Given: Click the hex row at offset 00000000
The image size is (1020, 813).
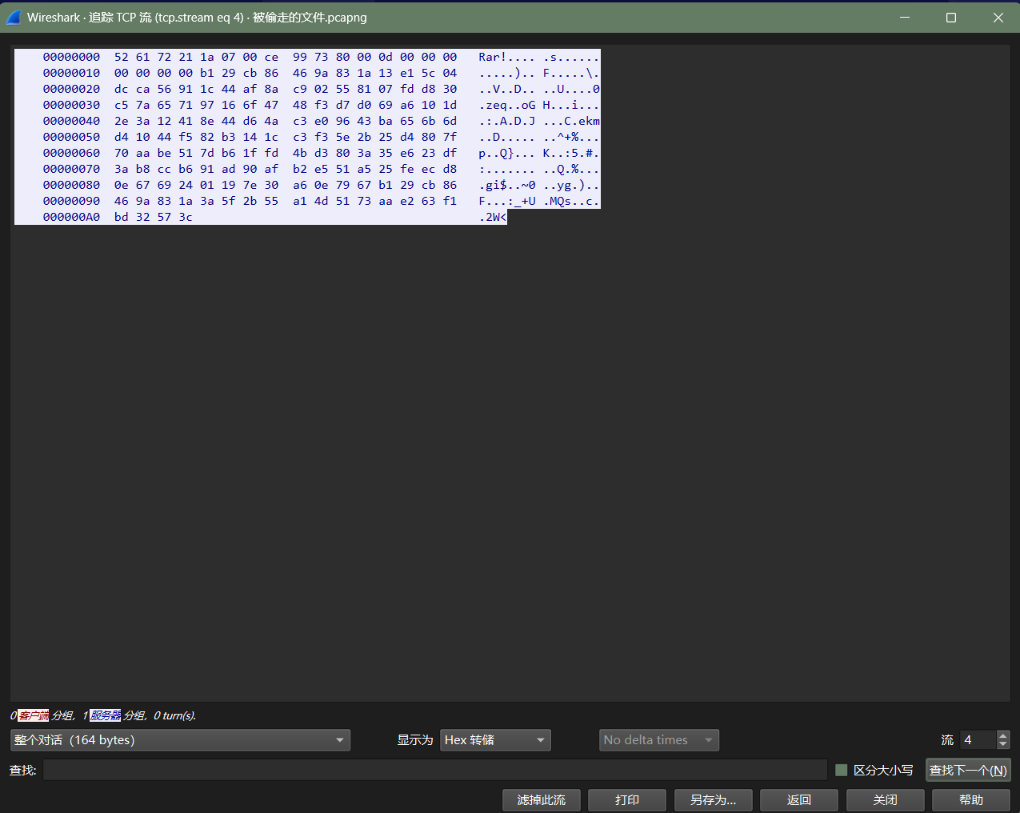Looking at the screenshot, I should tap(307, 57).
